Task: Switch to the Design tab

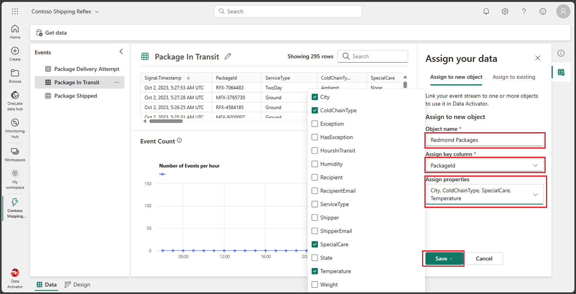Action: [77, 285]
